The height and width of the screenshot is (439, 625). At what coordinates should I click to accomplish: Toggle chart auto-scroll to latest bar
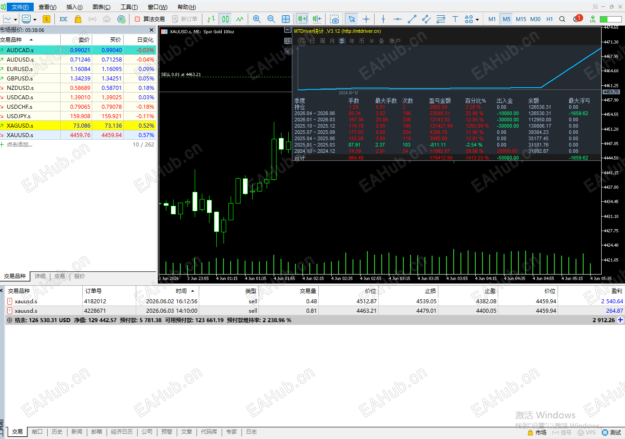pos(303,19)
